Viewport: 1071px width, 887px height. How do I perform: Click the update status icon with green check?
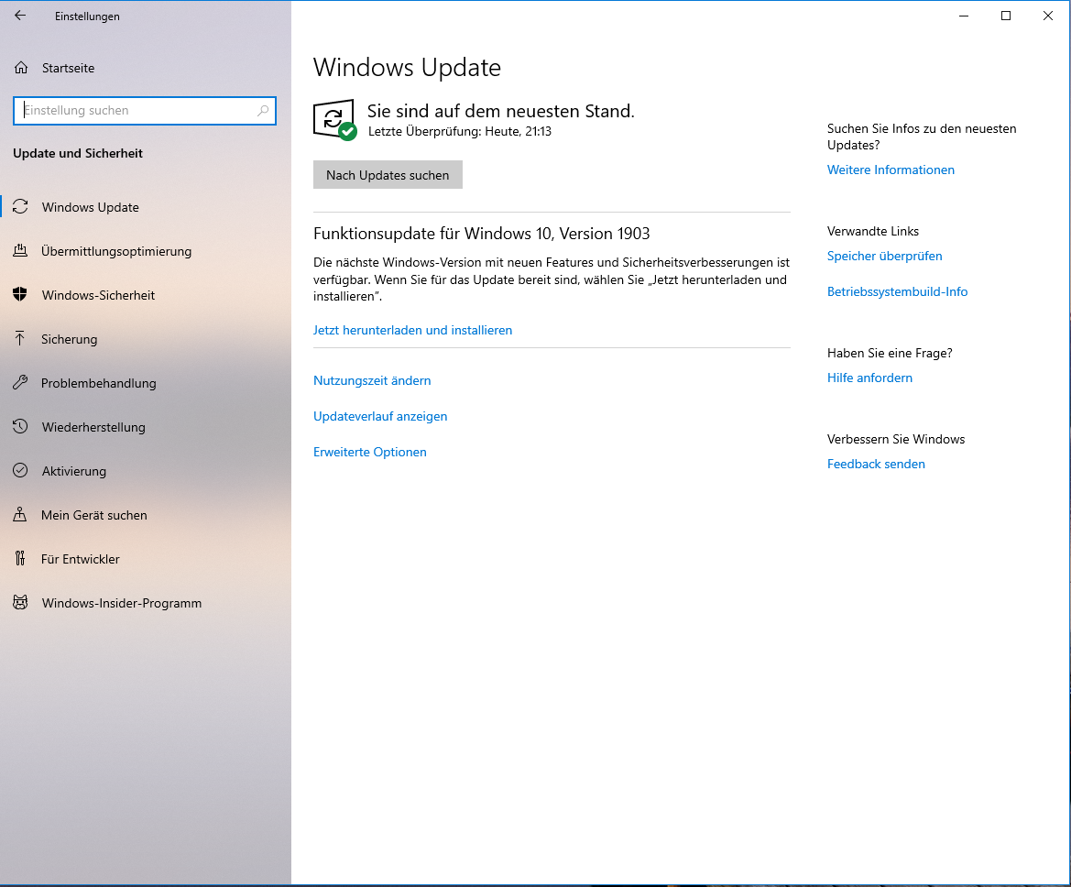(334, 120)
